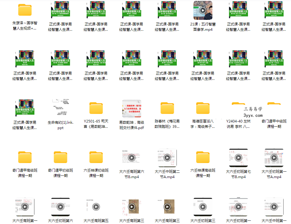Select the Y2404-40 左林说易 李林 folder label
This screenshot has width=291, height=224.
pos(238,124)
